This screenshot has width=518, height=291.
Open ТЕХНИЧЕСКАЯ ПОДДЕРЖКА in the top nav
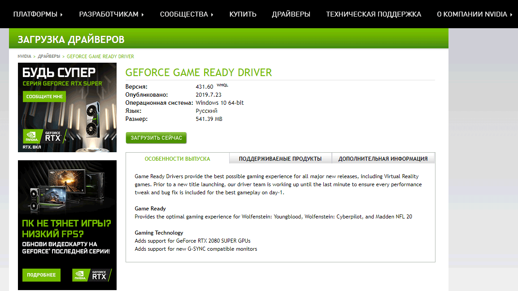(x=374, y=14)
